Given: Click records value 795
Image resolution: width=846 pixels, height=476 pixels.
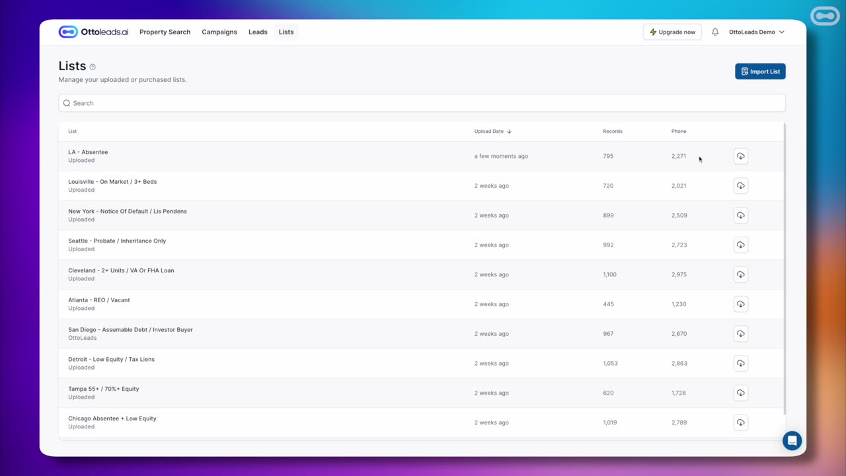Looking at the screenshot, I should [608, 156].
